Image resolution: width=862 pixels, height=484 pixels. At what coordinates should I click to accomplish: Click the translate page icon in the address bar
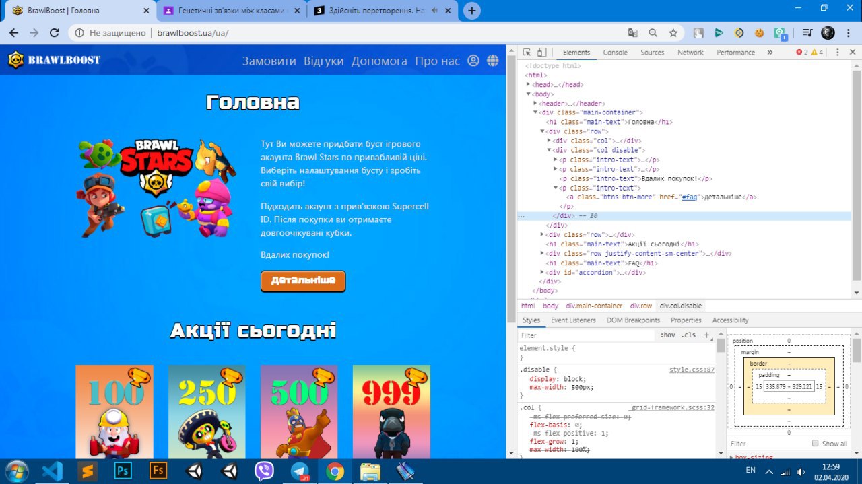click(632, 32)
